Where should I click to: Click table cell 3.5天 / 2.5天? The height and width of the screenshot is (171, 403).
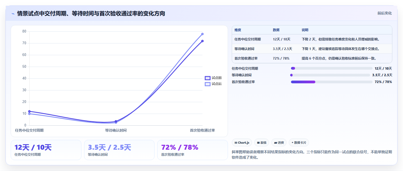[x=282, y=49]
